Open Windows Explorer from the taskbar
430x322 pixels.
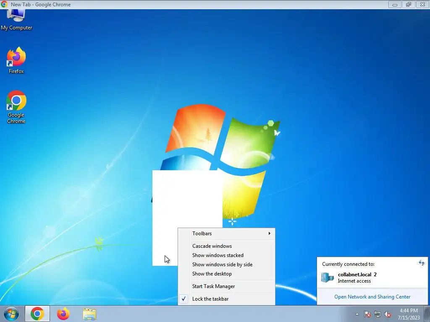[x=89, y=314]
